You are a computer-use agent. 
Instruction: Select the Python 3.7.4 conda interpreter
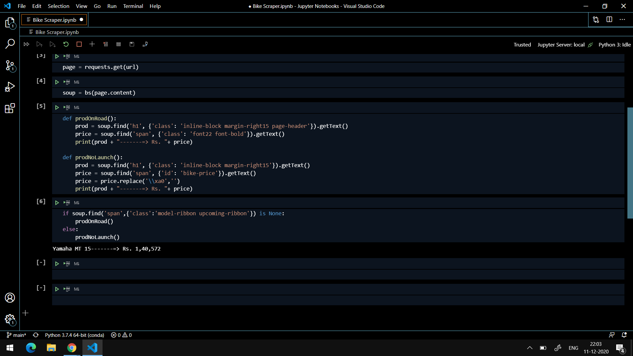[75, 335]
